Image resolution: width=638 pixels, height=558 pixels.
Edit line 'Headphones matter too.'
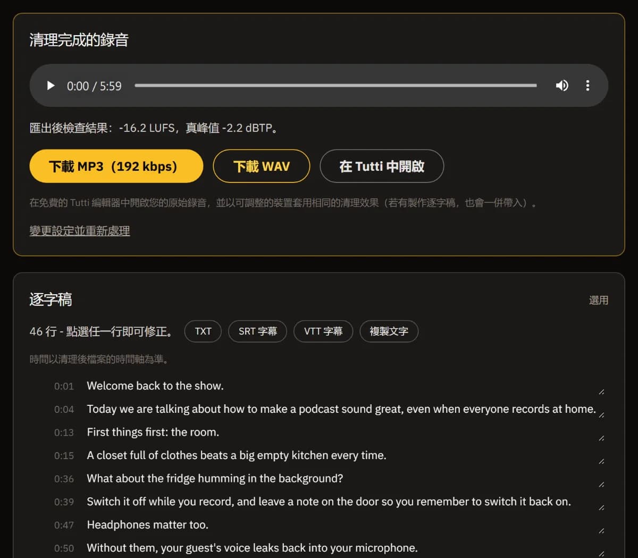[x=343, y=525]
